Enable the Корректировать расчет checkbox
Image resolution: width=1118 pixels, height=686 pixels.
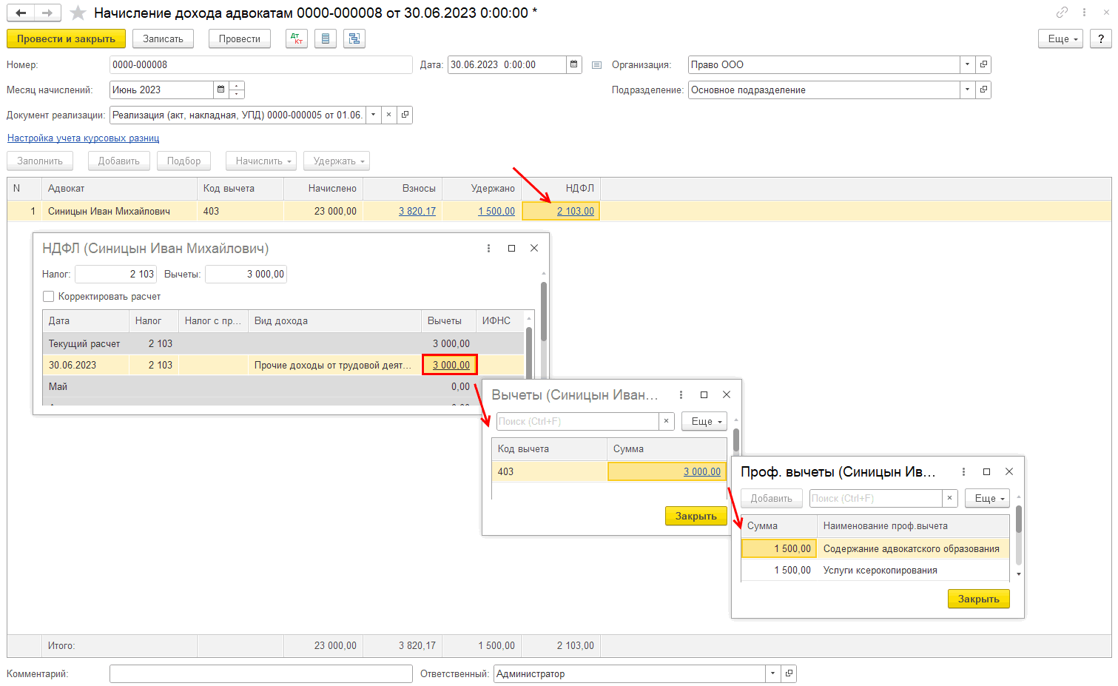pos(49,297)
